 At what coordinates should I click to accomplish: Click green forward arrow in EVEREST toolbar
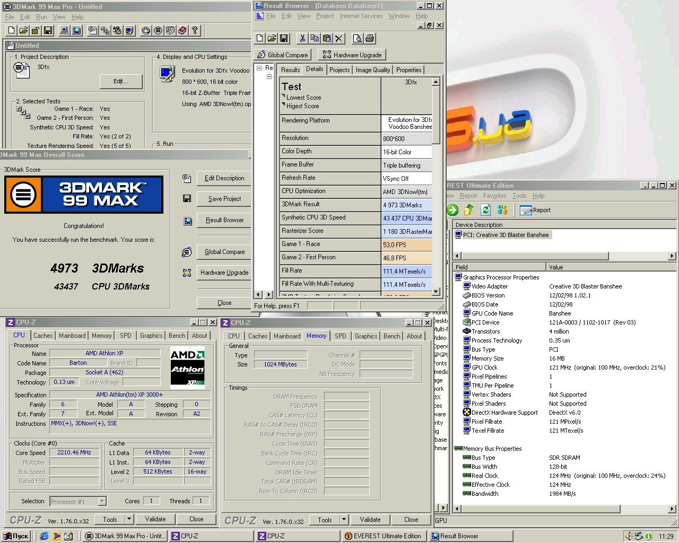pos(452,210)
